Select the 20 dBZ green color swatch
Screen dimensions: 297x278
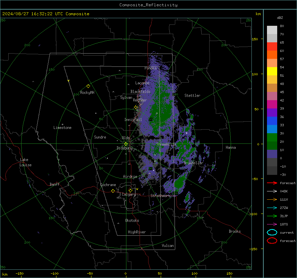(x=272, y=137)
